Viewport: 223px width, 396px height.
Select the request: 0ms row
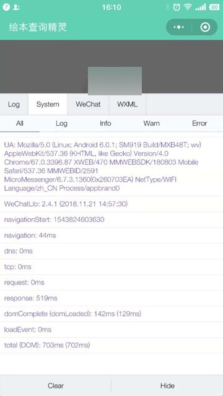tap(111, 282)
